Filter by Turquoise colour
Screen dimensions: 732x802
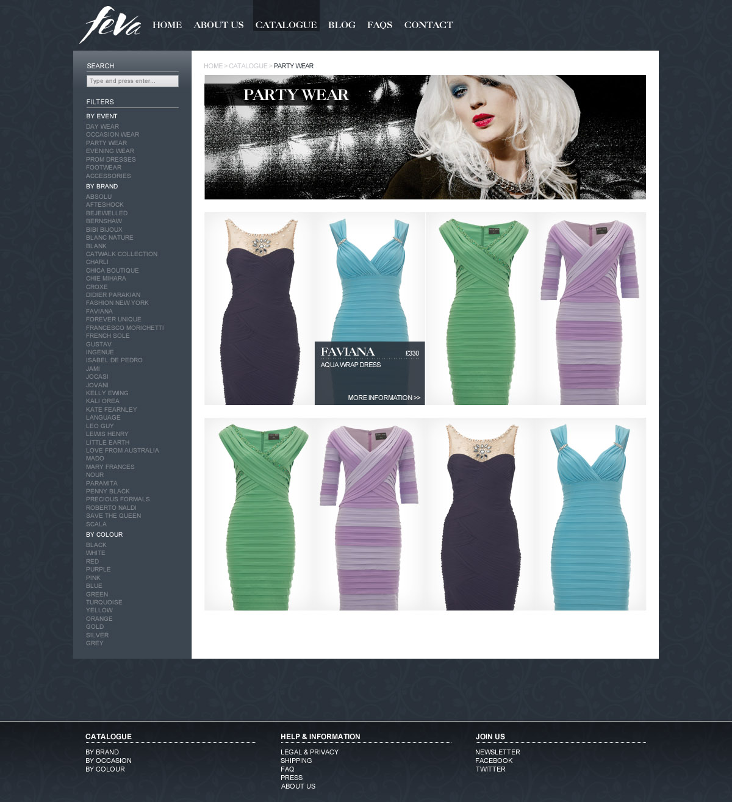(104, 603)
